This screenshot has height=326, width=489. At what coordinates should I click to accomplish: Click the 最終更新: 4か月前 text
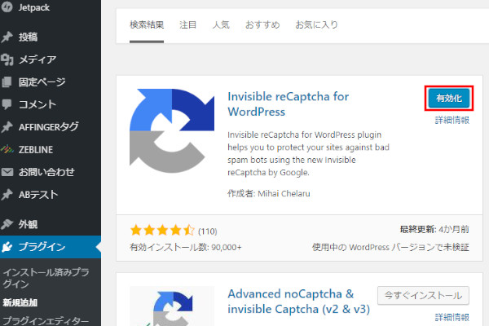pos(434,230)
